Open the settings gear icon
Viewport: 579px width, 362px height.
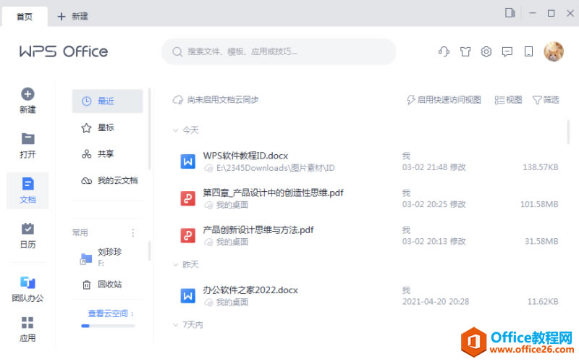[486, 51]
